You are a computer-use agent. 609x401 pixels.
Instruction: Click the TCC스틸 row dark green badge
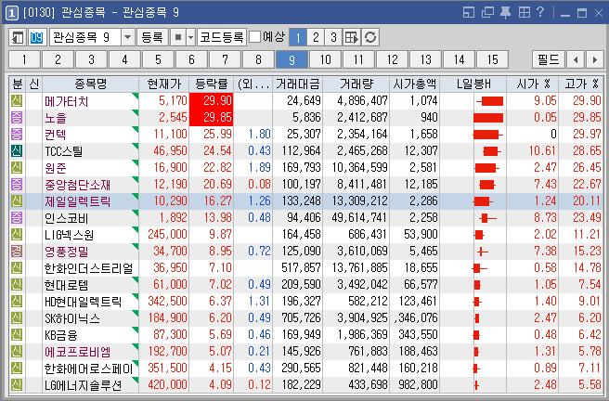(17, 151)
